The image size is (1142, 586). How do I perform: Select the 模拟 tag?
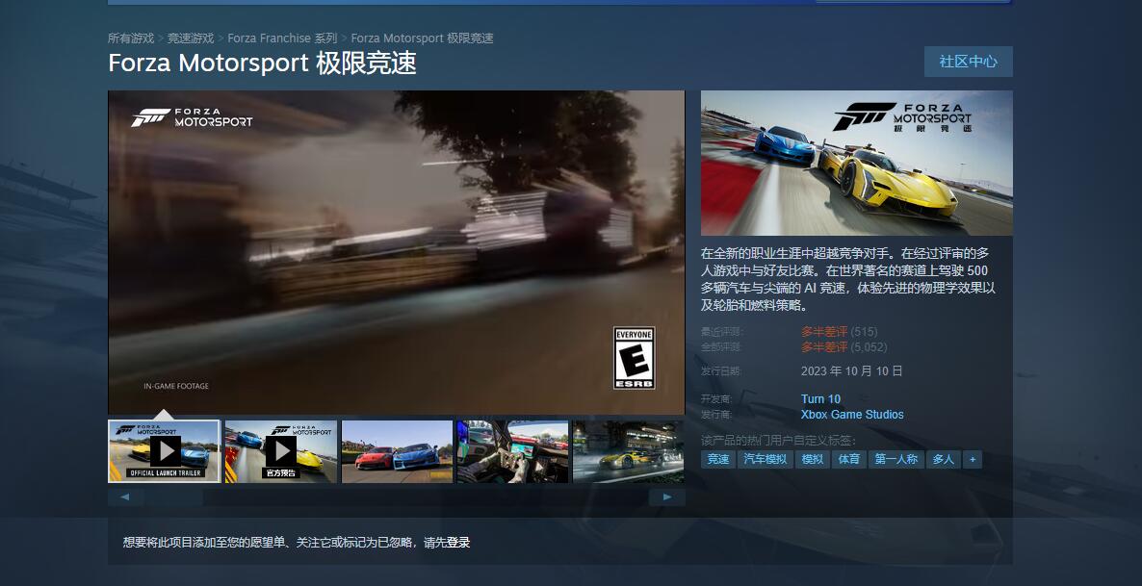(x=813, y=459)
